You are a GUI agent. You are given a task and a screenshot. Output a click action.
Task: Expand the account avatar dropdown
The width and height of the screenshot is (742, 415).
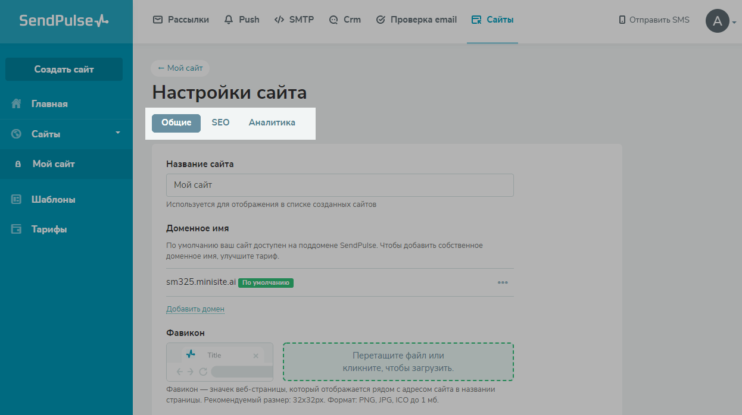[719, 20]
